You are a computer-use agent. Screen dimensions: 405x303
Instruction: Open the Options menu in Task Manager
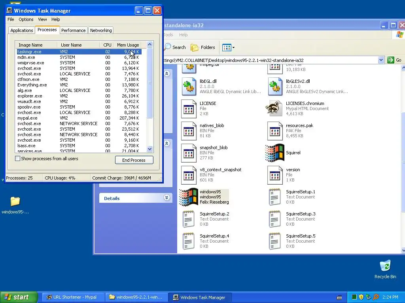[26, 19]
